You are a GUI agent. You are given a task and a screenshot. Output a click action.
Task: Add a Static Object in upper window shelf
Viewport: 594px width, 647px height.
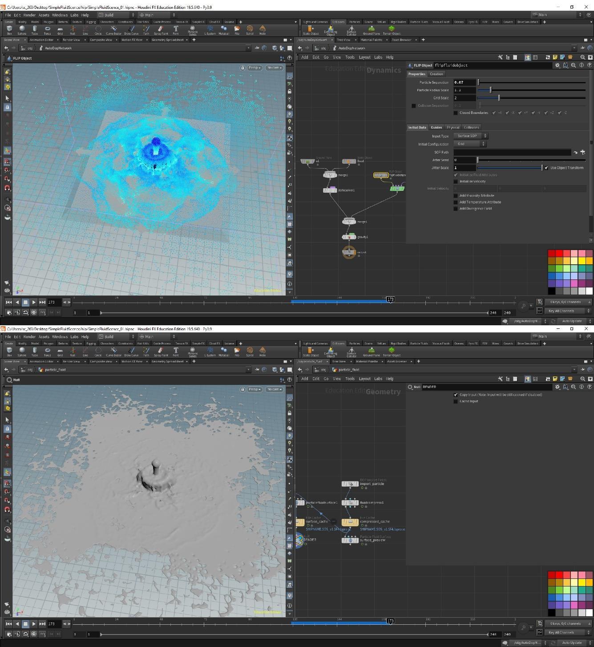(x=311, y=30)
